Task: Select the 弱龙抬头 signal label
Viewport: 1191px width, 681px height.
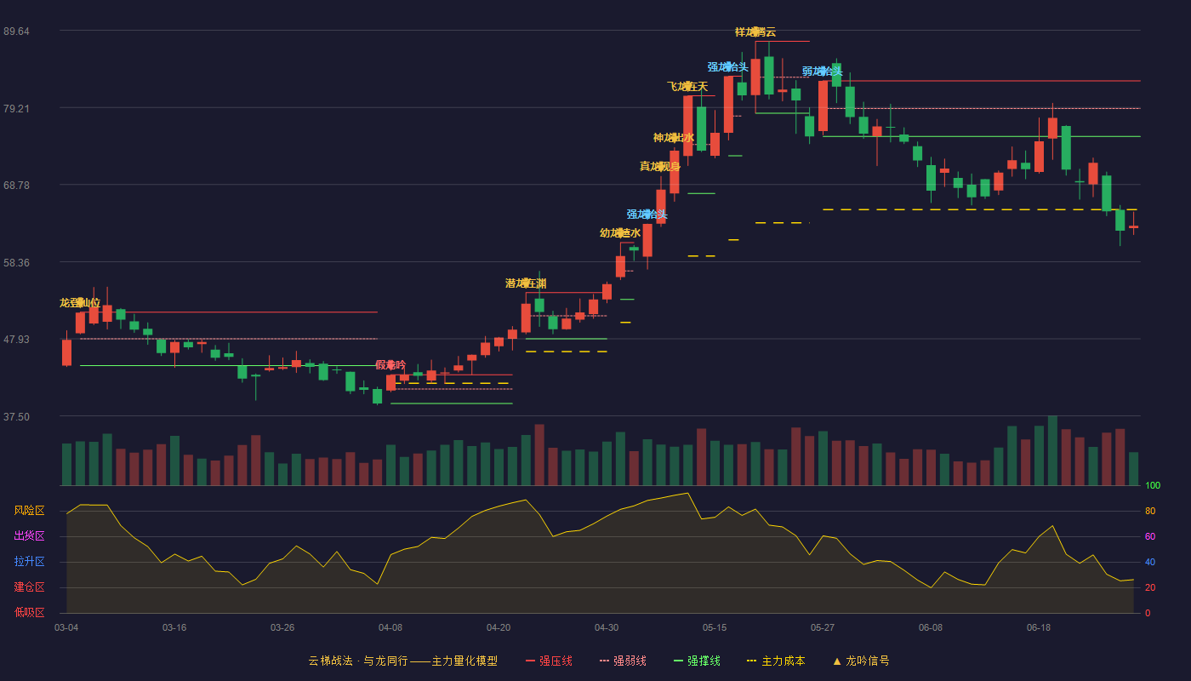Action: [x=823, y=72]
